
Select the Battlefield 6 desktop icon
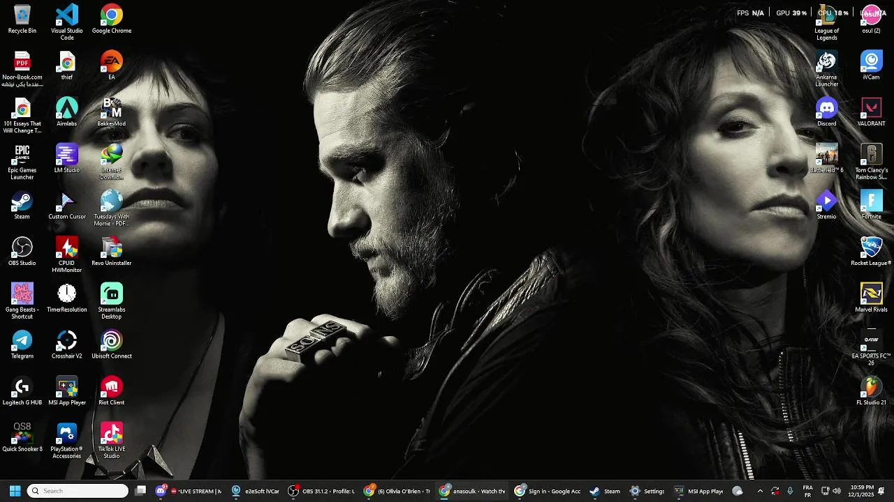click(x=827, y=158)
